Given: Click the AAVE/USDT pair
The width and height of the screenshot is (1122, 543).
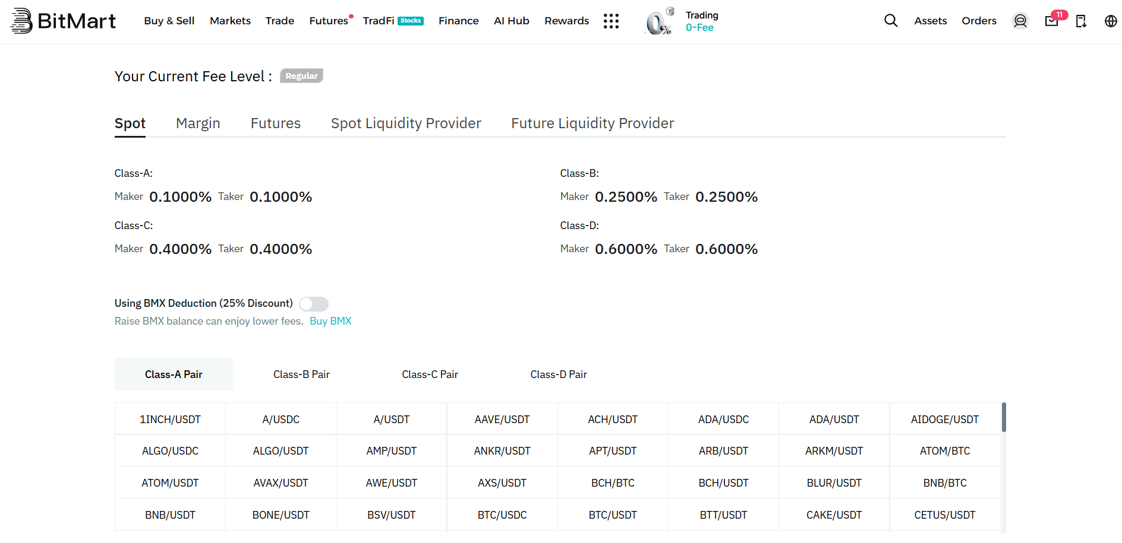Looking at the screenshot, I should (x=502, y=420).
